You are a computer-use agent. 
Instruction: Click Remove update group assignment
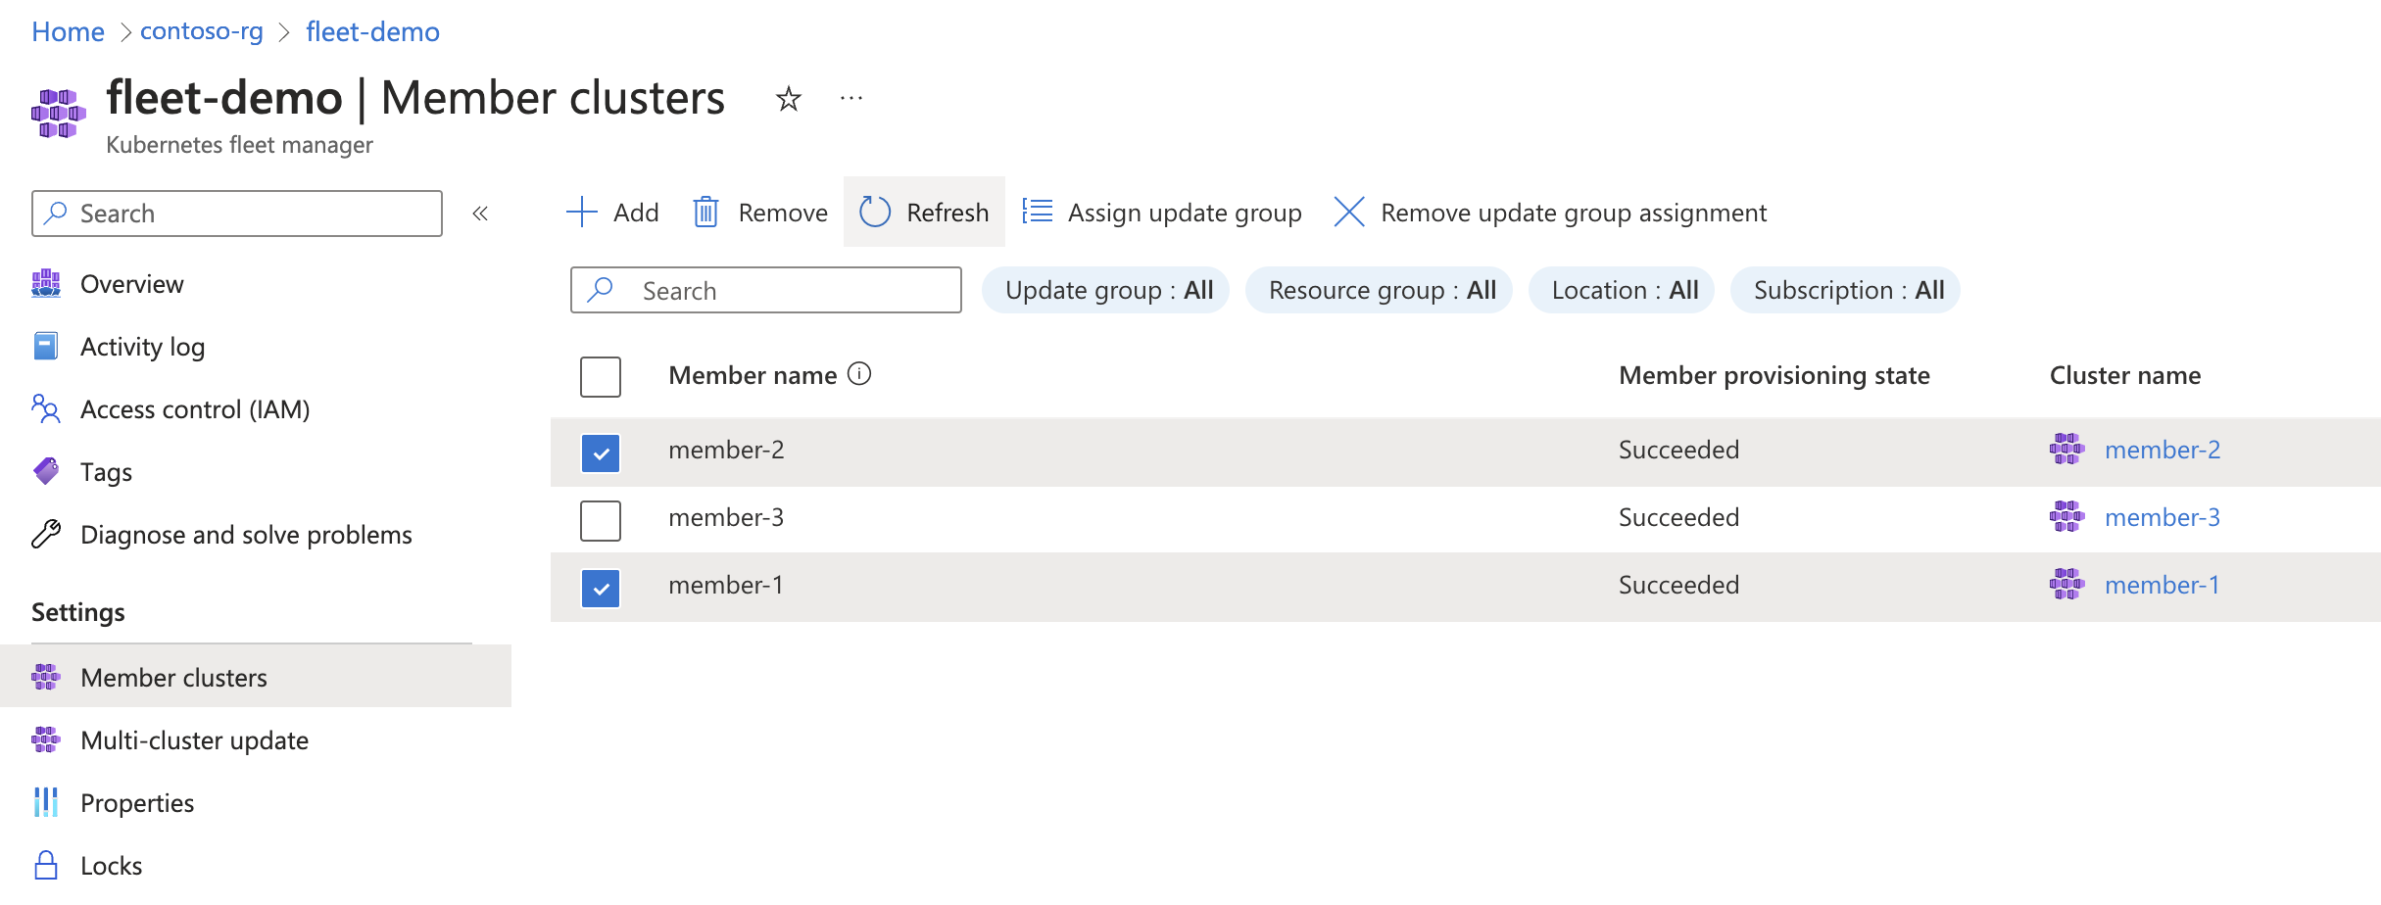pyautogui.click(x=1550, y=213)
